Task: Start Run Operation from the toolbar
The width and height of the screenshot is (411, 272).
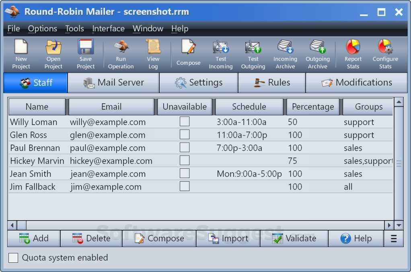Action: pos(121,55)
